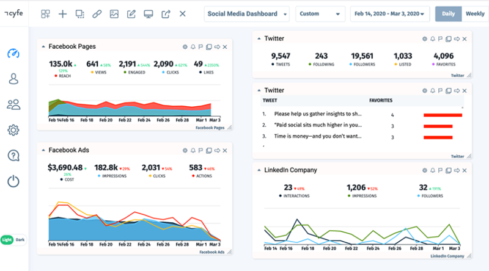The height and width of the screenshot is (271, 489).
Task: Collapse the Facebook Ads widget
Action: [43, 150]
